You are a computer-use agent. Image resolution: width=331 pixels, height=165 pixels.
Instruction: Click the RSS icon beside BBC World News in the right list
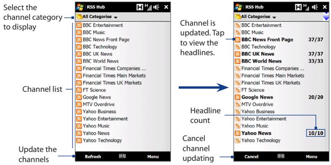tap(238, 61)
